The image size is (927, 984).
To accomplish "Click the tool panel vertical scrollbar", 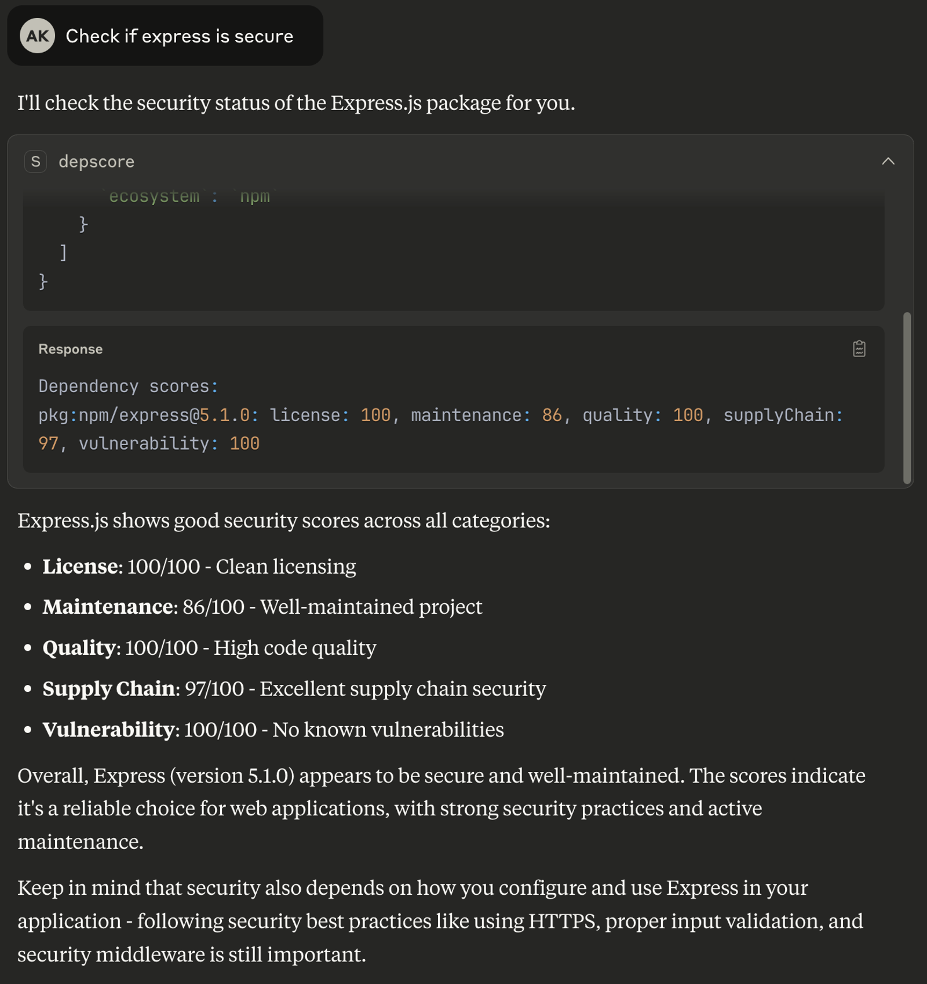I will 907,398.
